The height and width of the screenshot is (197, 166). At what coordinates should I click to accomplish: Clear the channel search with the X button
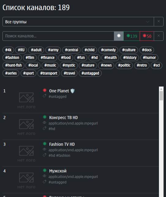(159, 36)
